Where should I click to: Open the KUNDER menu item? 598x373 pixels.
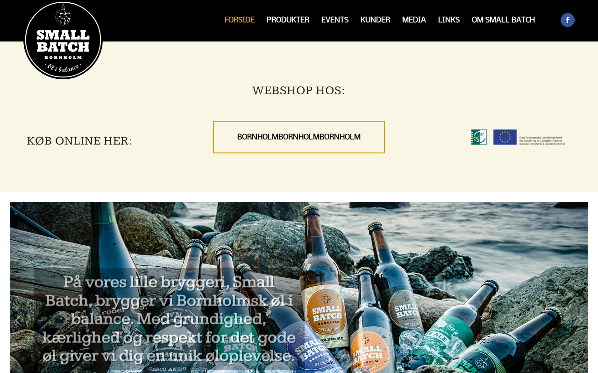click(x=375, y=20)
